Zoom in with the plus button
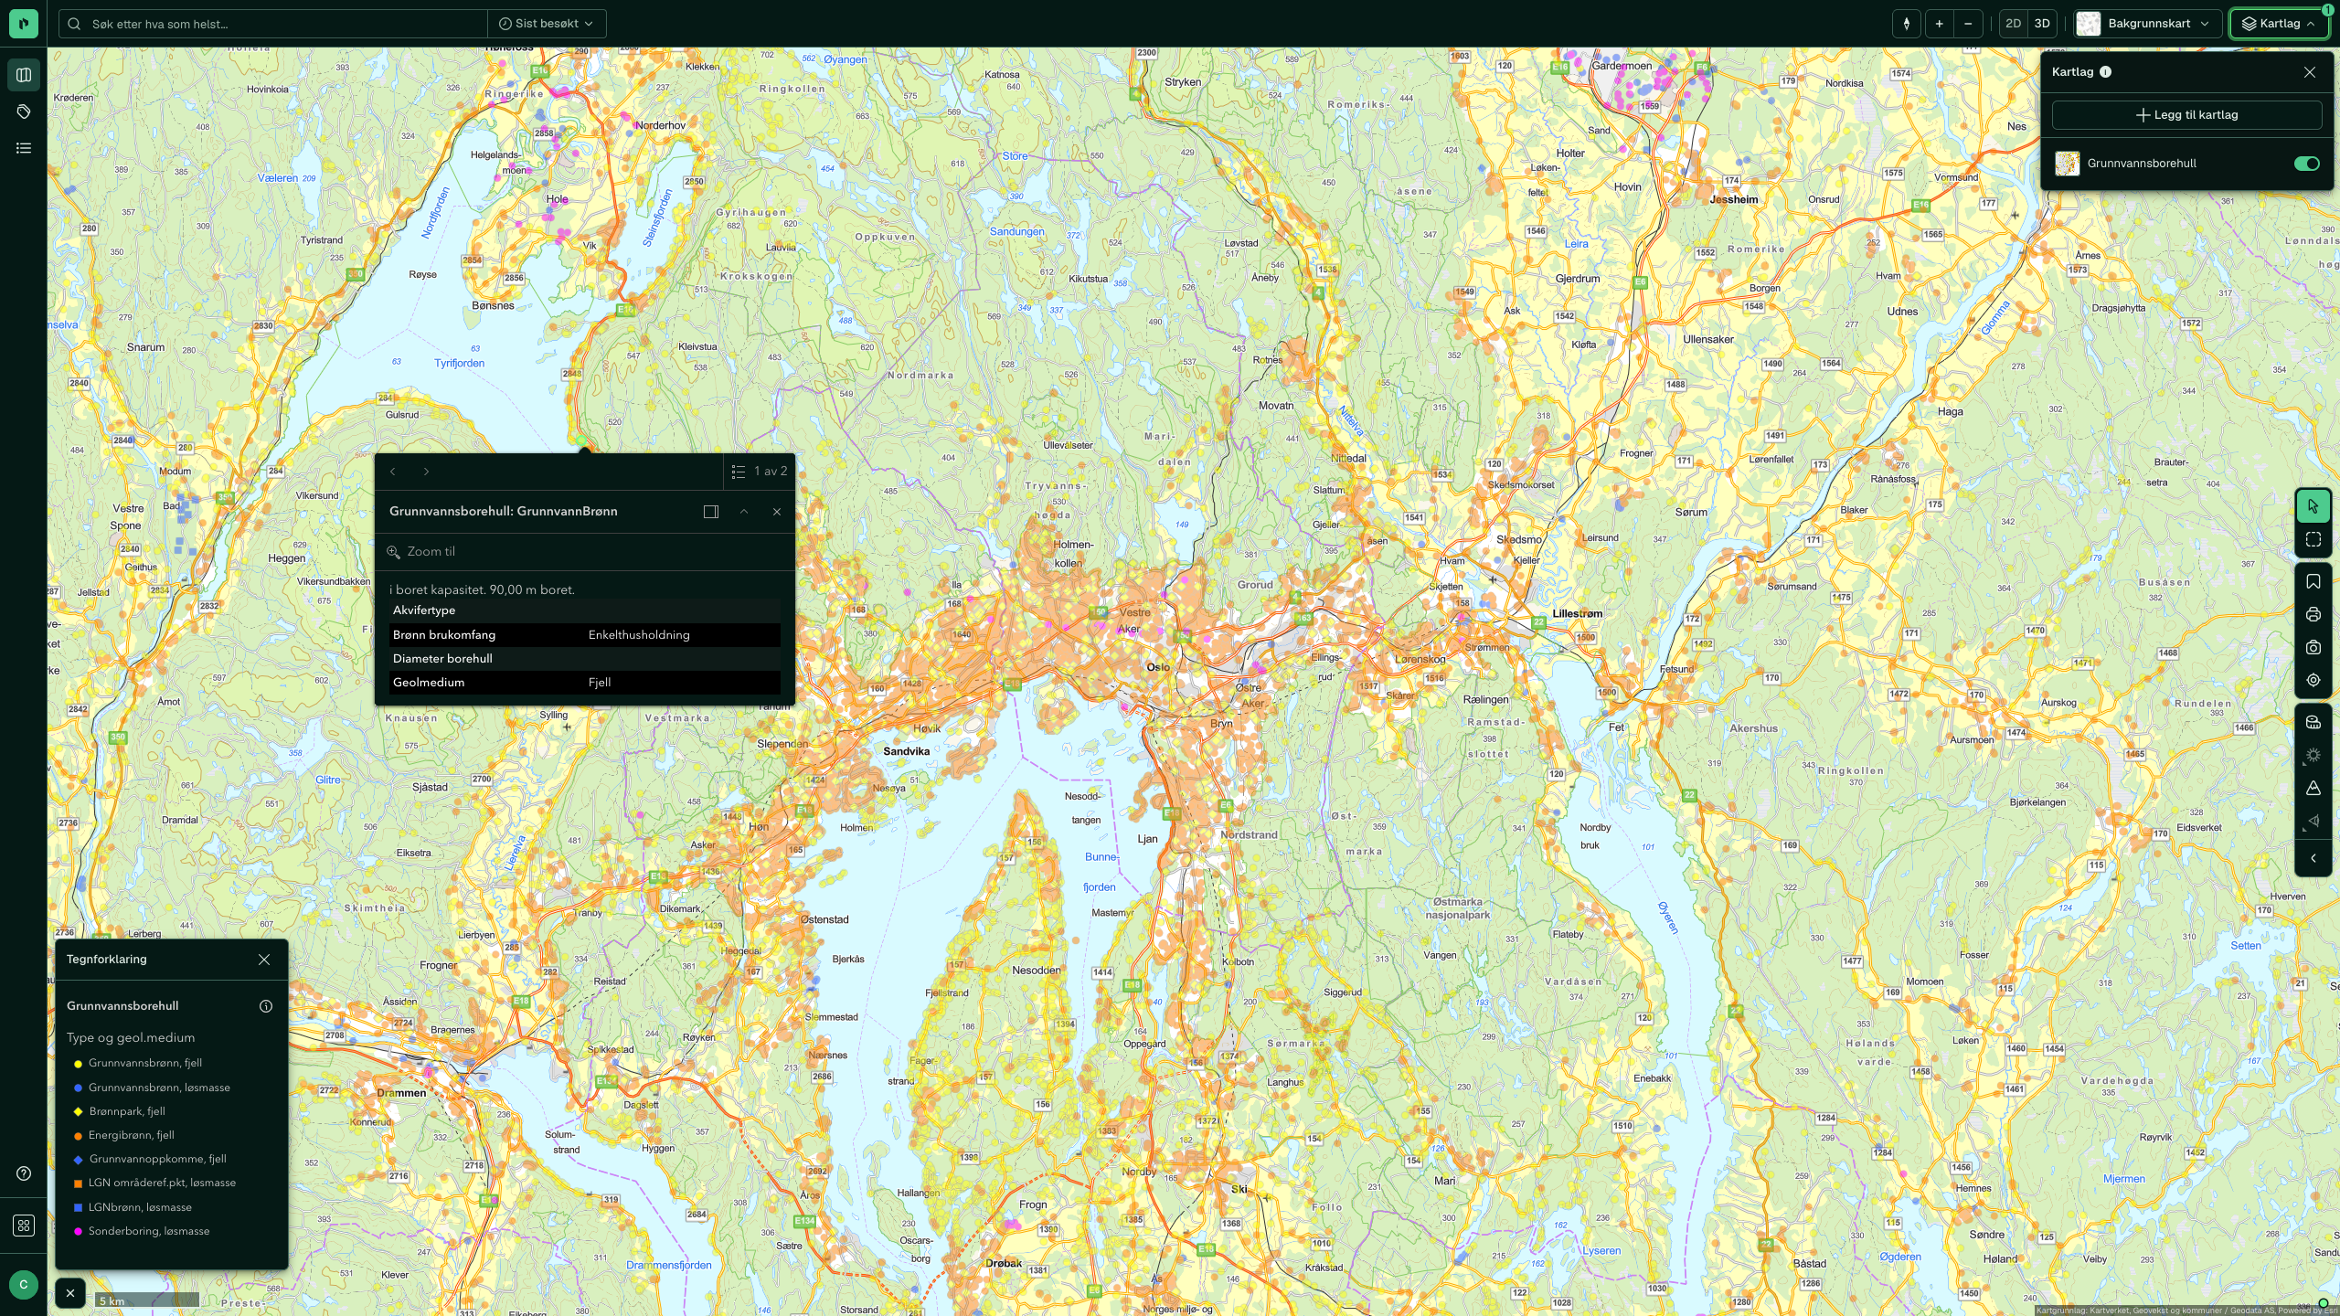2340x1316 pixels. click(1939, 24)
